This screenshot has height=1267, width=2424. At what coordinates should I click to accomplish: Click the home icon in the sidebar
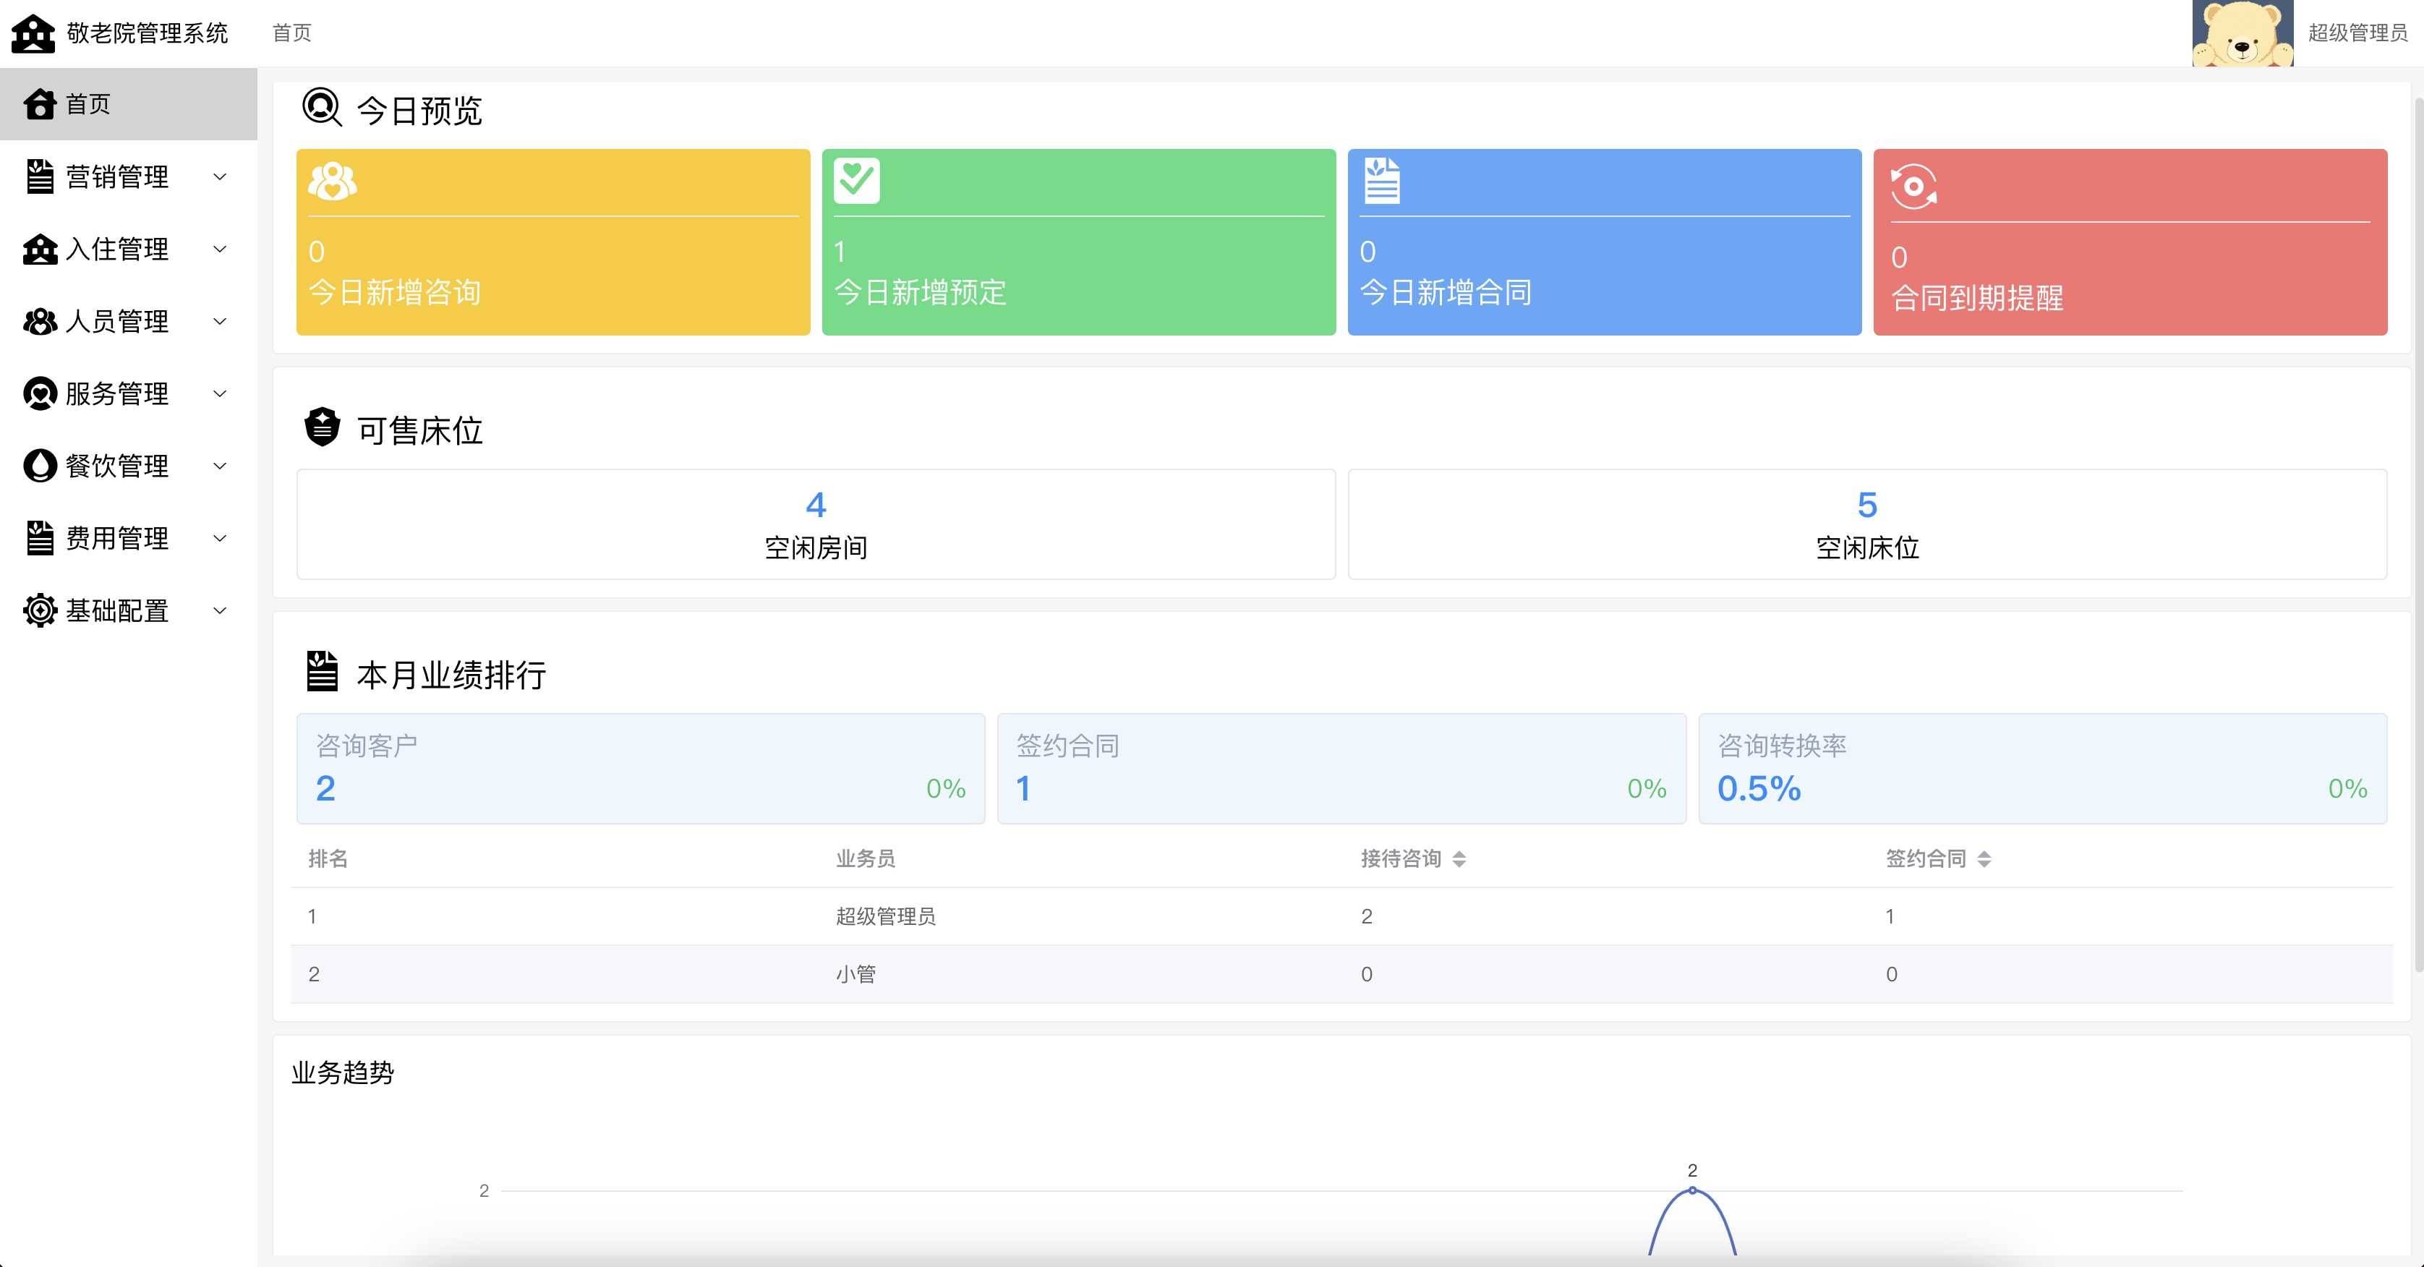pos(40,103)
